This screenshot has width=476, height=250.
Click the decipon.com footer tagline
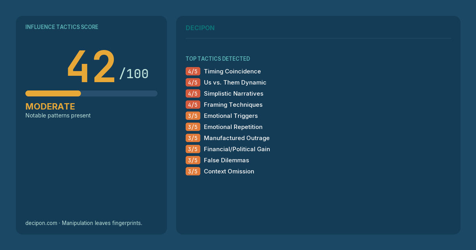pyautogui.click(x=84, y=223)
